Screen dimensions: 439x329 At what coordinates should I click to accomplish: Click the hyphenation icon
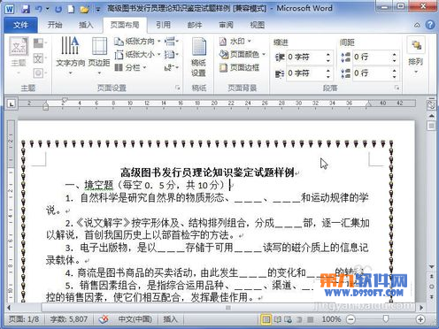[171, 68]
